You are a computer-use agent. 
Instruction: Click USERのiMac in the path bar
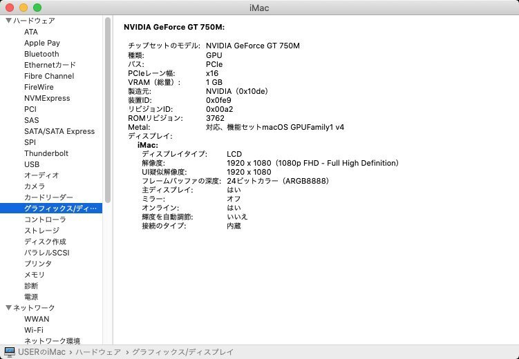[x=41, y=352]
